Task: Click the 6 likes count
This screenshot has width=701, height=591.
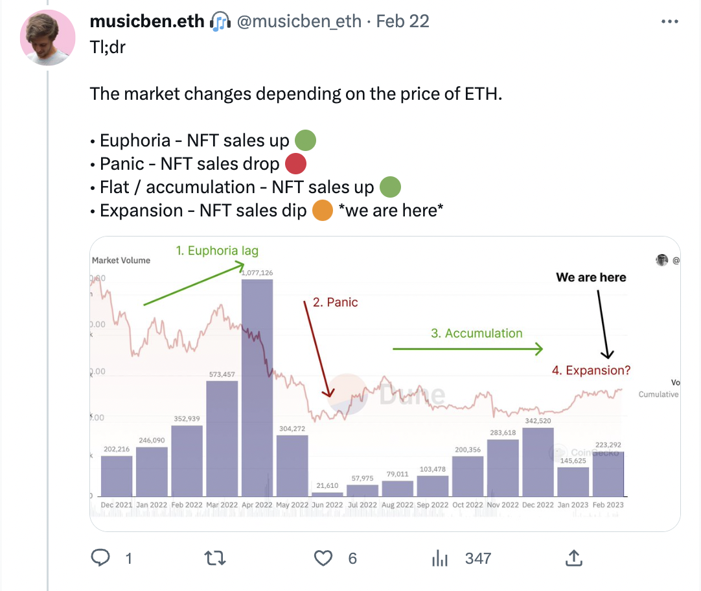Action: click(x=352, y=558)
